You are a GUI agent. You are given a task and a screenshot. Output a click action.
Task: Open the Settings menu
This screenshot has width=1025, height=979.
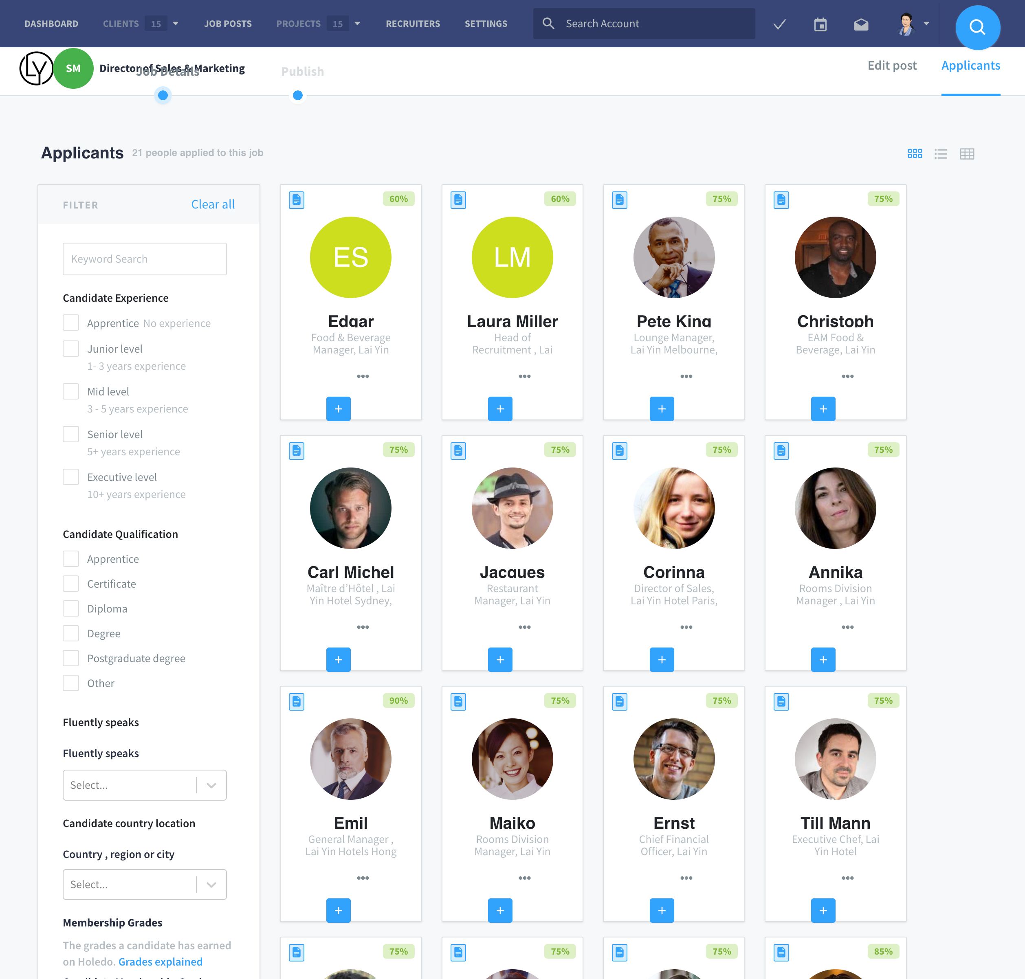point(486,24)
